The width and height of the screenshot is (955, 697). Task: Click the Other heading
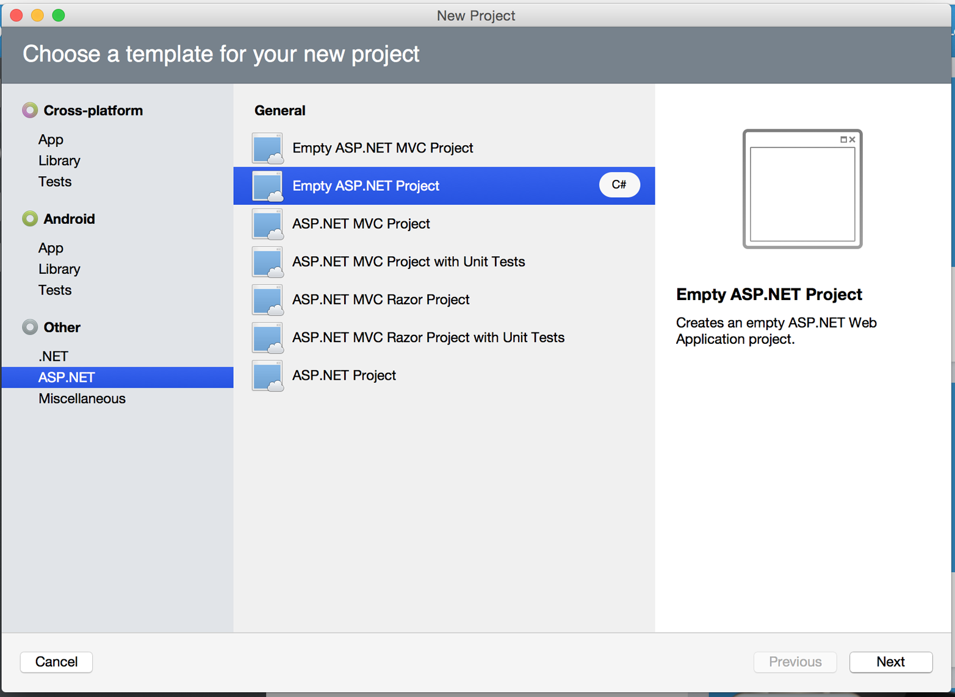coord(62,327)
